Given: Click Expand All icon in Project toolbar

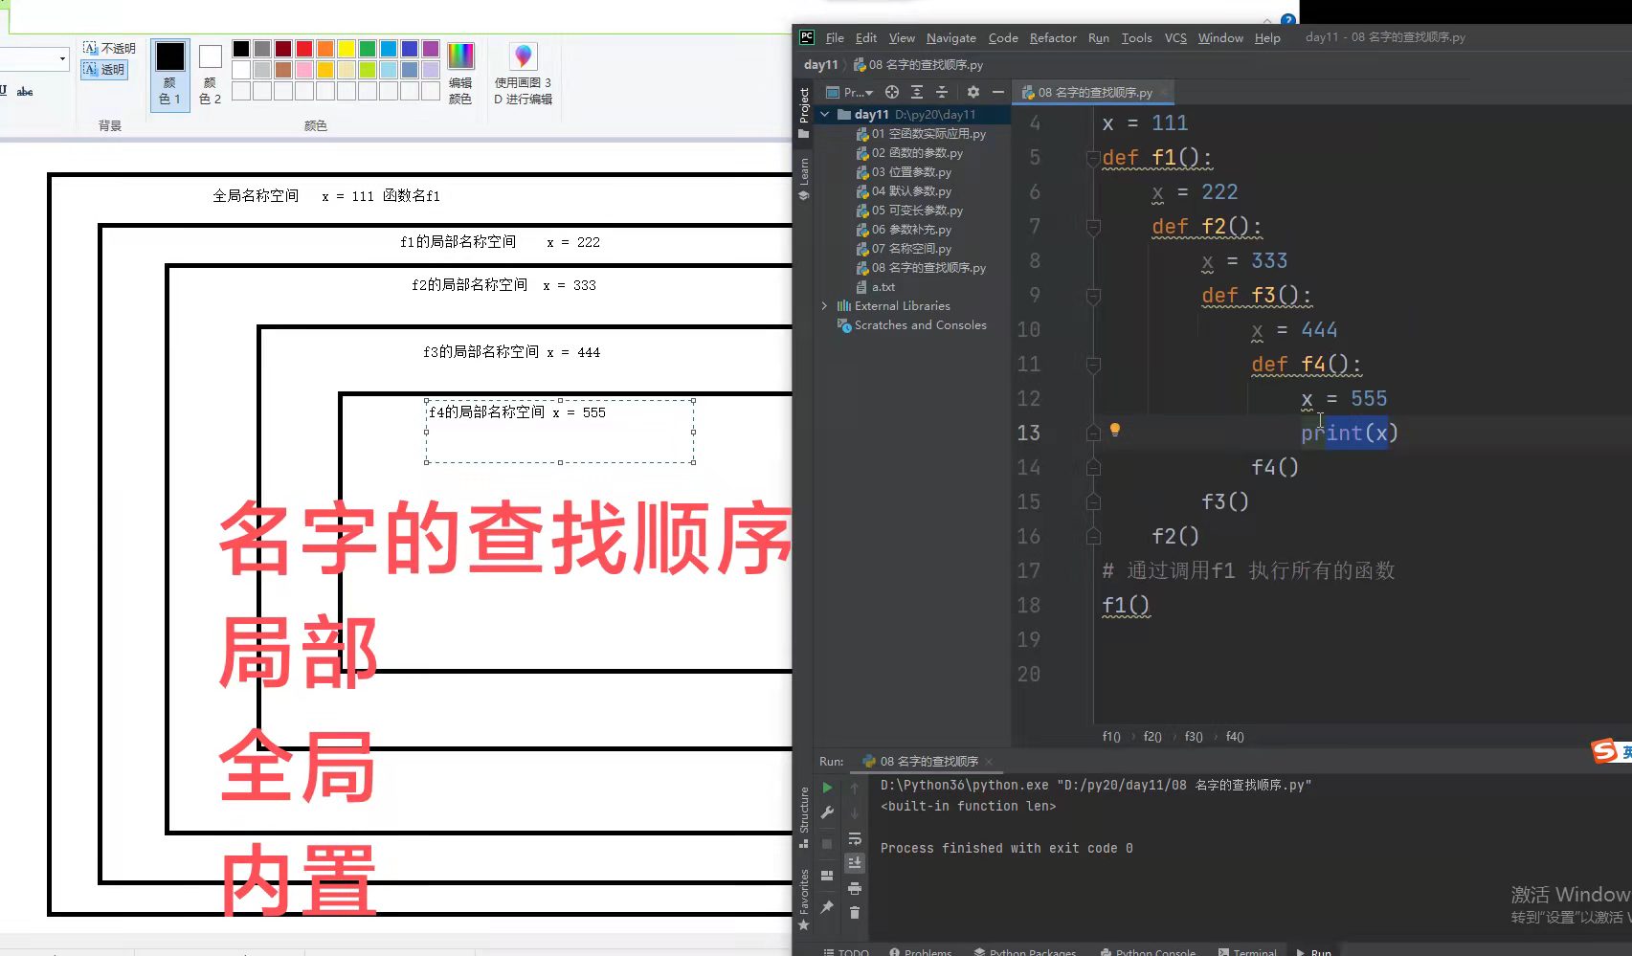Looking at the screenshot, I should (917, 92).
